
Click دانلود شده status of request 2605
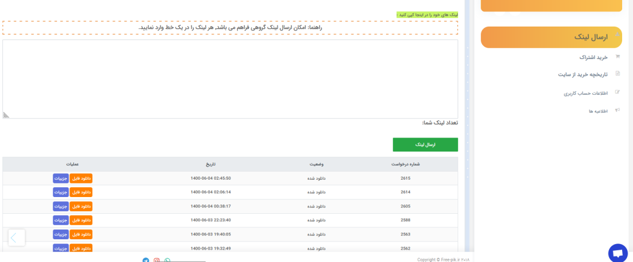tap(316, 206)
